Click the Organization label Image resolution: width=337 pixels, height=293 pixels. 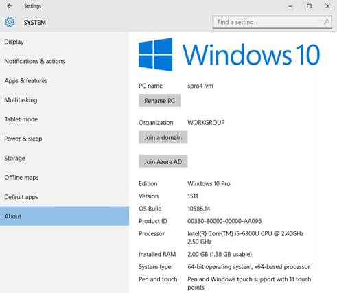point(156,123)
